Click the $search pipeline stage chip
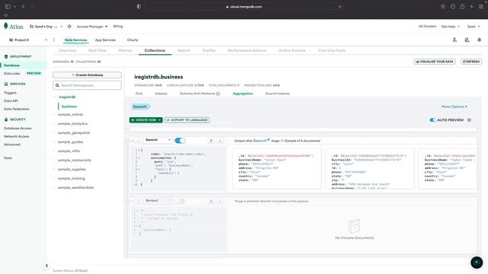Screen dimensions: 488x274 click(x=140, y=107)
